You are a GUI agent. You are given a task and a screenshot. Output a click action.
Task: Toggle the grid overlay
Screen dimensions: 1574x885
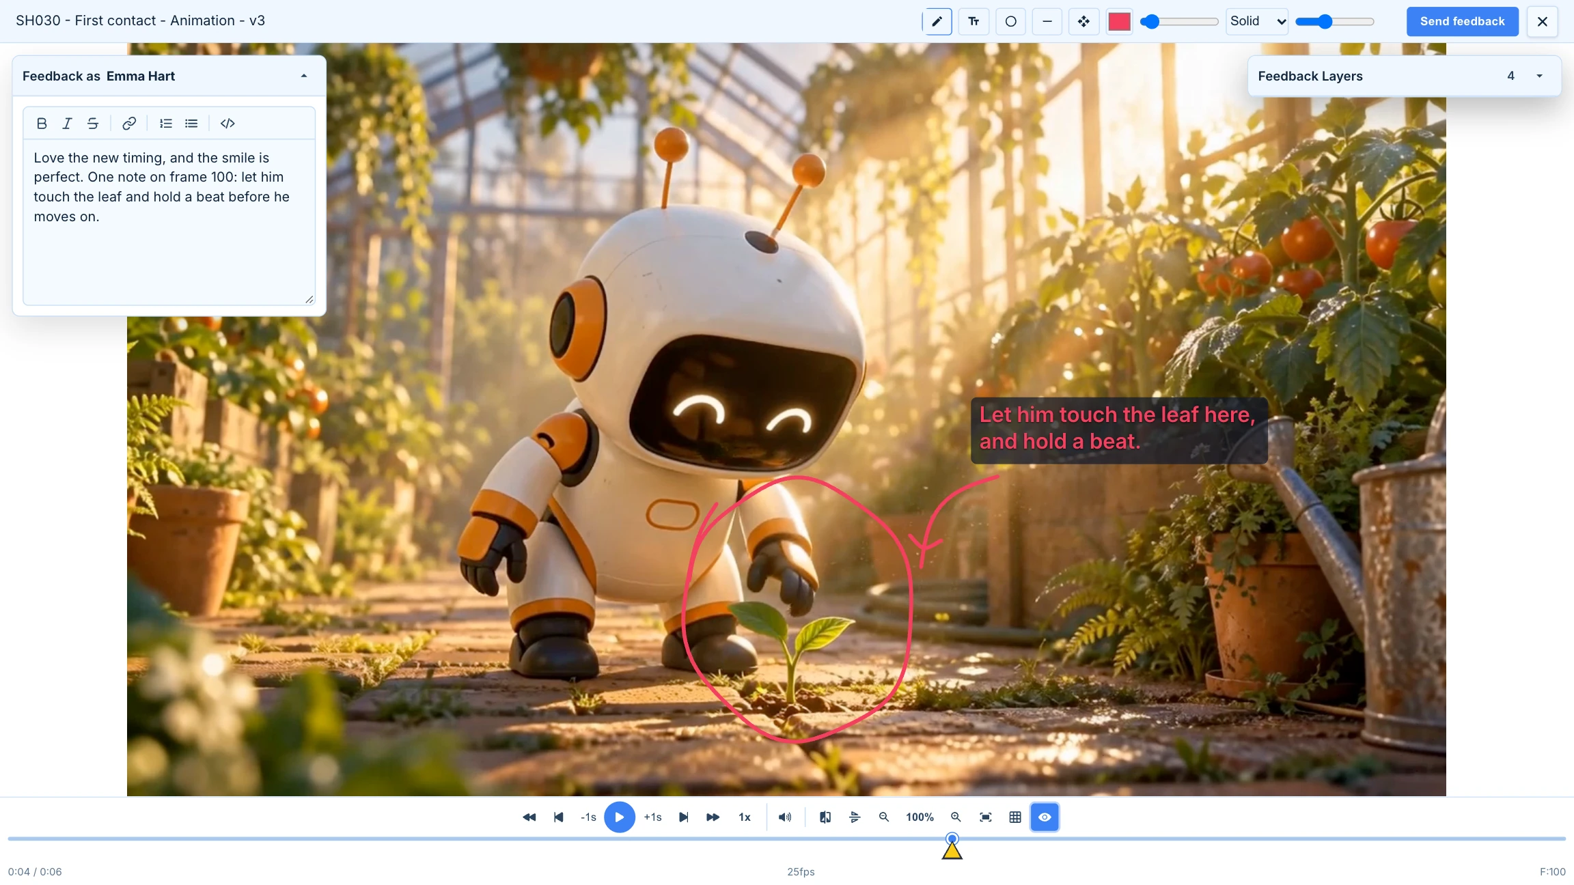1015,817
